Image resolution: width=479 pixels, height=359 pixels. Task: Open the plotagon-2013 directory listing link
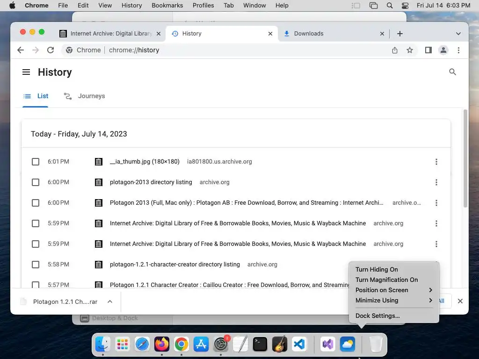pos(151,182)
